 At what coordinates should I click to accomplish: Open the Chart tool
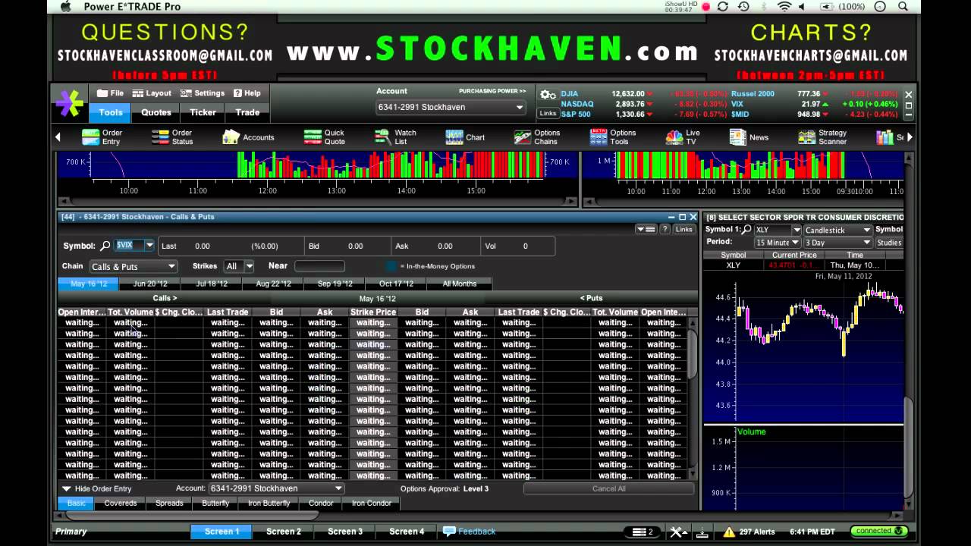[465, 137]
